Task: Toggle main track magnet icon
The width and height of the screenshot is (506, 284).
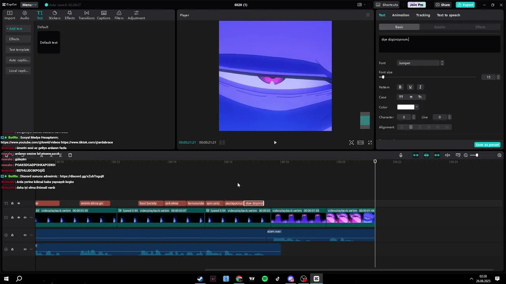Action: coord(416,155)
